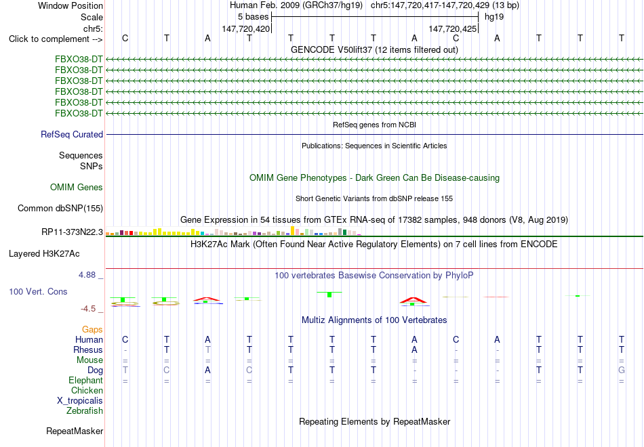Click 'RefSeq genes from NCBI' title

pos(374,125)
